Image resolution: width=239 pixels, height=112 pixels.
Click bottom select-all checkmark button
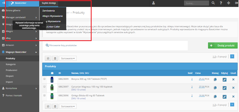click(48, 106)
